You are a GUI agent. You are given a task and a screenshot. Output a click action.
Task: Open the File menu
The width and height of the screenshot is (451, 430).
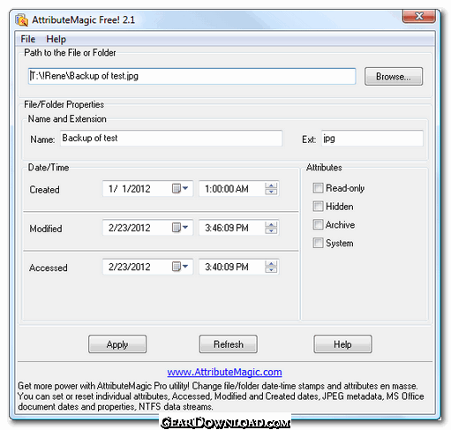(28, 39)
